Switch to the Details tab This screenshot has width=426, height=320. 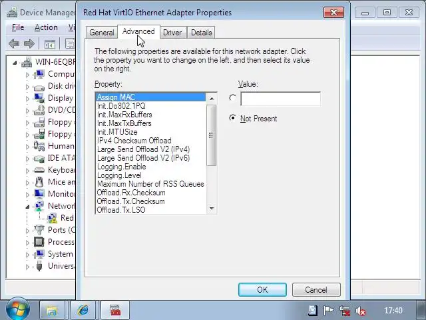coord(201,33)
